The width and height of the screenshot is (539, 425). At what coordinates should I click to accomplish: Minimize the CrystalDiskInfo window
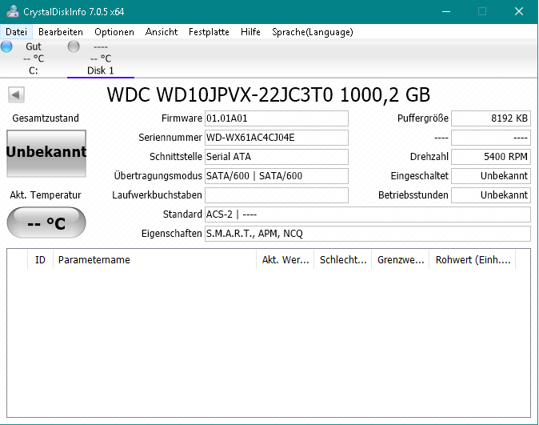click(446, 11)
